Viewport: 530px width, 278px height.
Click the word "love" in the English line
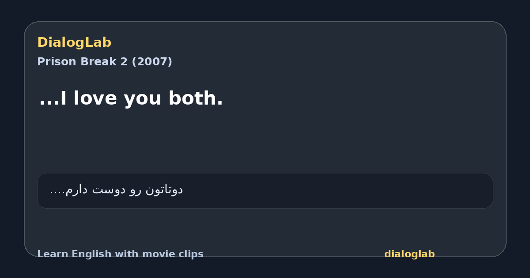95,98
